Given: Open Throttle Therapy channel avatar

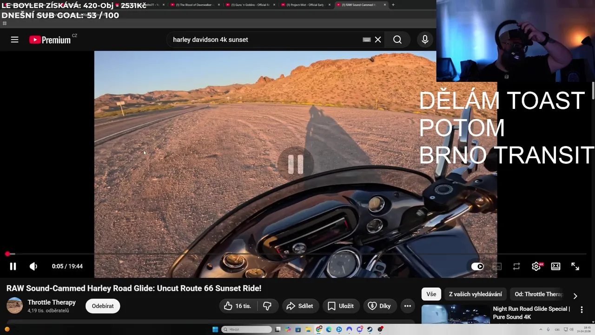Looking at the screenshot, I should pos(14,305).
